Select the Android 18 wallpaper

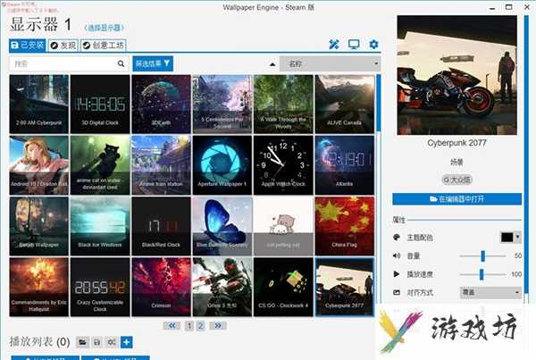(x=39, y=165)
